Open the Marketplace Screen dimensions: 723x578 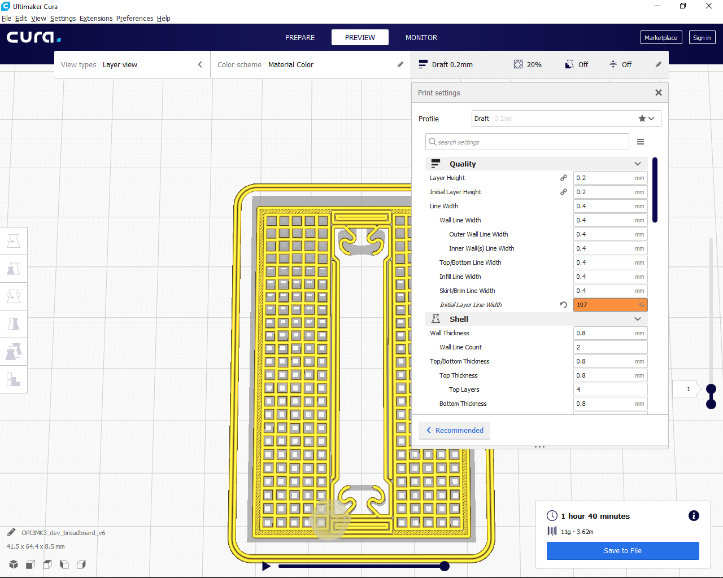[x=661, y=37]
